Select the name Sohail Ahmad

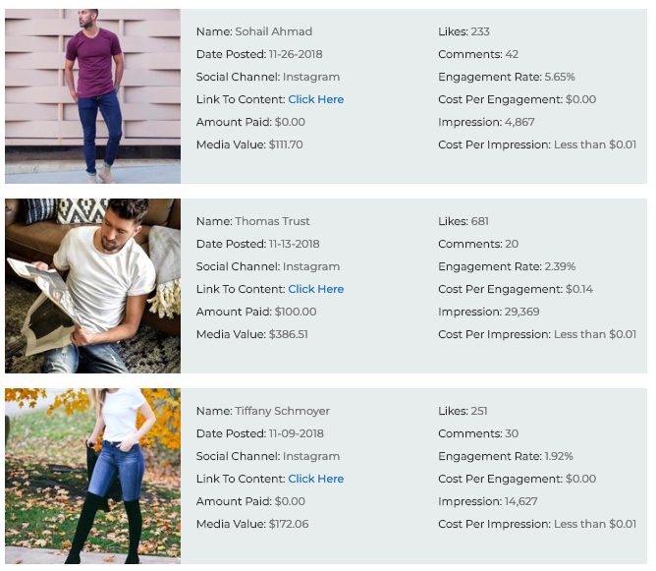[274, 31]
